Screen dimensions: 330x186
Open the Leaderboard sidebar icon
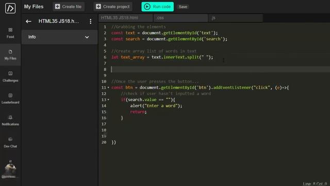pyautogui.click(x=10, y=95)
